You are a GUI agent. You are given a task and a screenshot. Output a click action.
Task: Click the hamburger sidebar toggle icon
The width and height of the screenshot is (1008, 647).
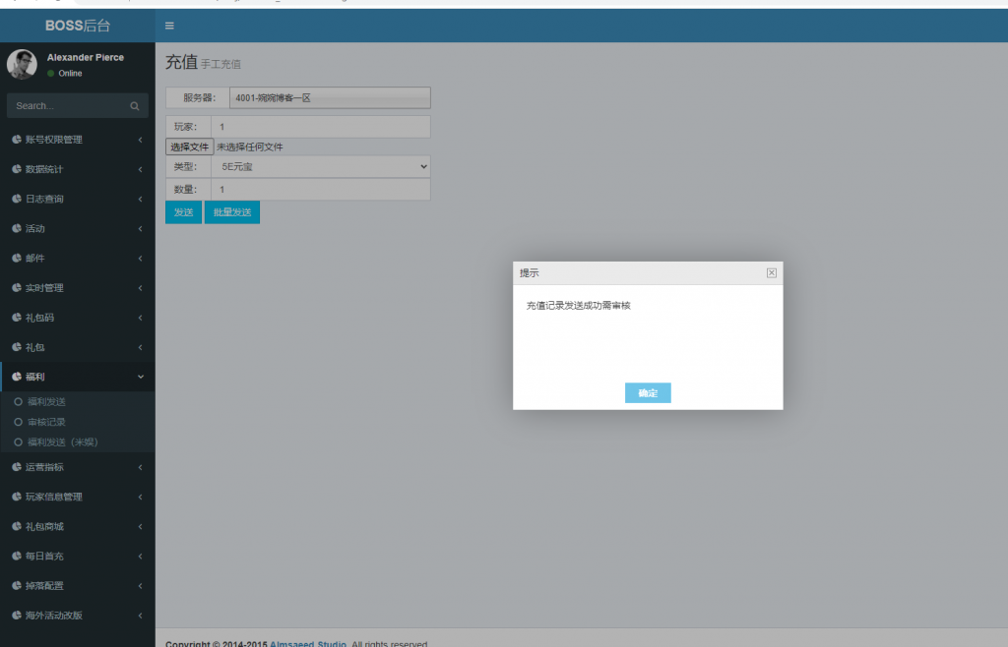(169, 26)
